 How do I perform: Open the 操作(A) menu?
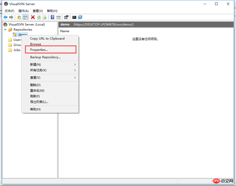[23, 11]
